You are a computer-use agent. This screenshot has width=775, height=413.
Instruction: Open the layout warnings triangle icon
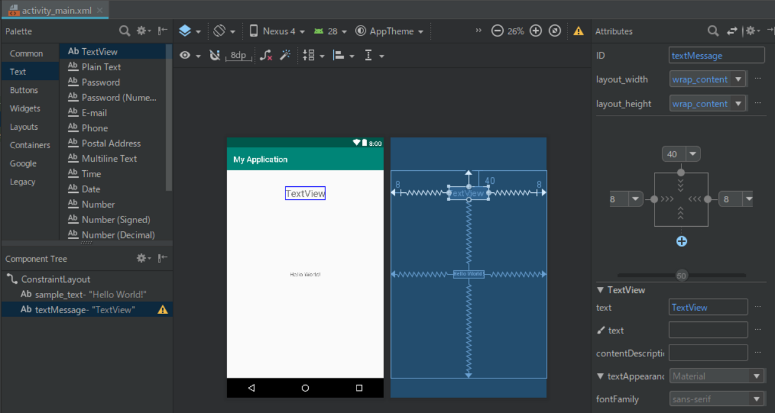click(x=578, y=31)
